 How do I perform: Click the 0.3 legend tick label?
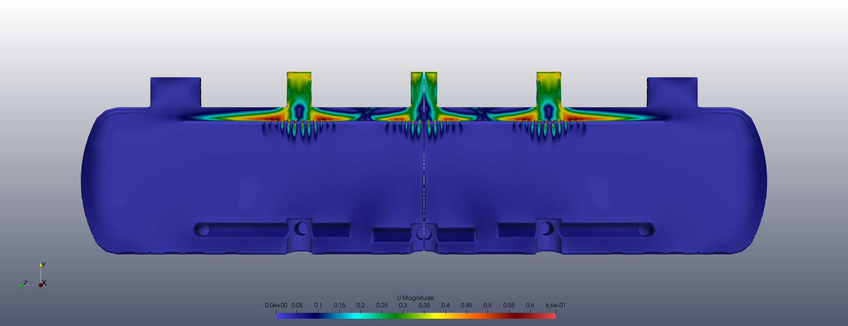point(403,305)
